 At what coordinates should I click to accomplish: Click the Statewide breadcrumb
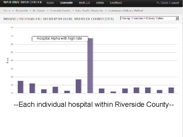[22, 10]
